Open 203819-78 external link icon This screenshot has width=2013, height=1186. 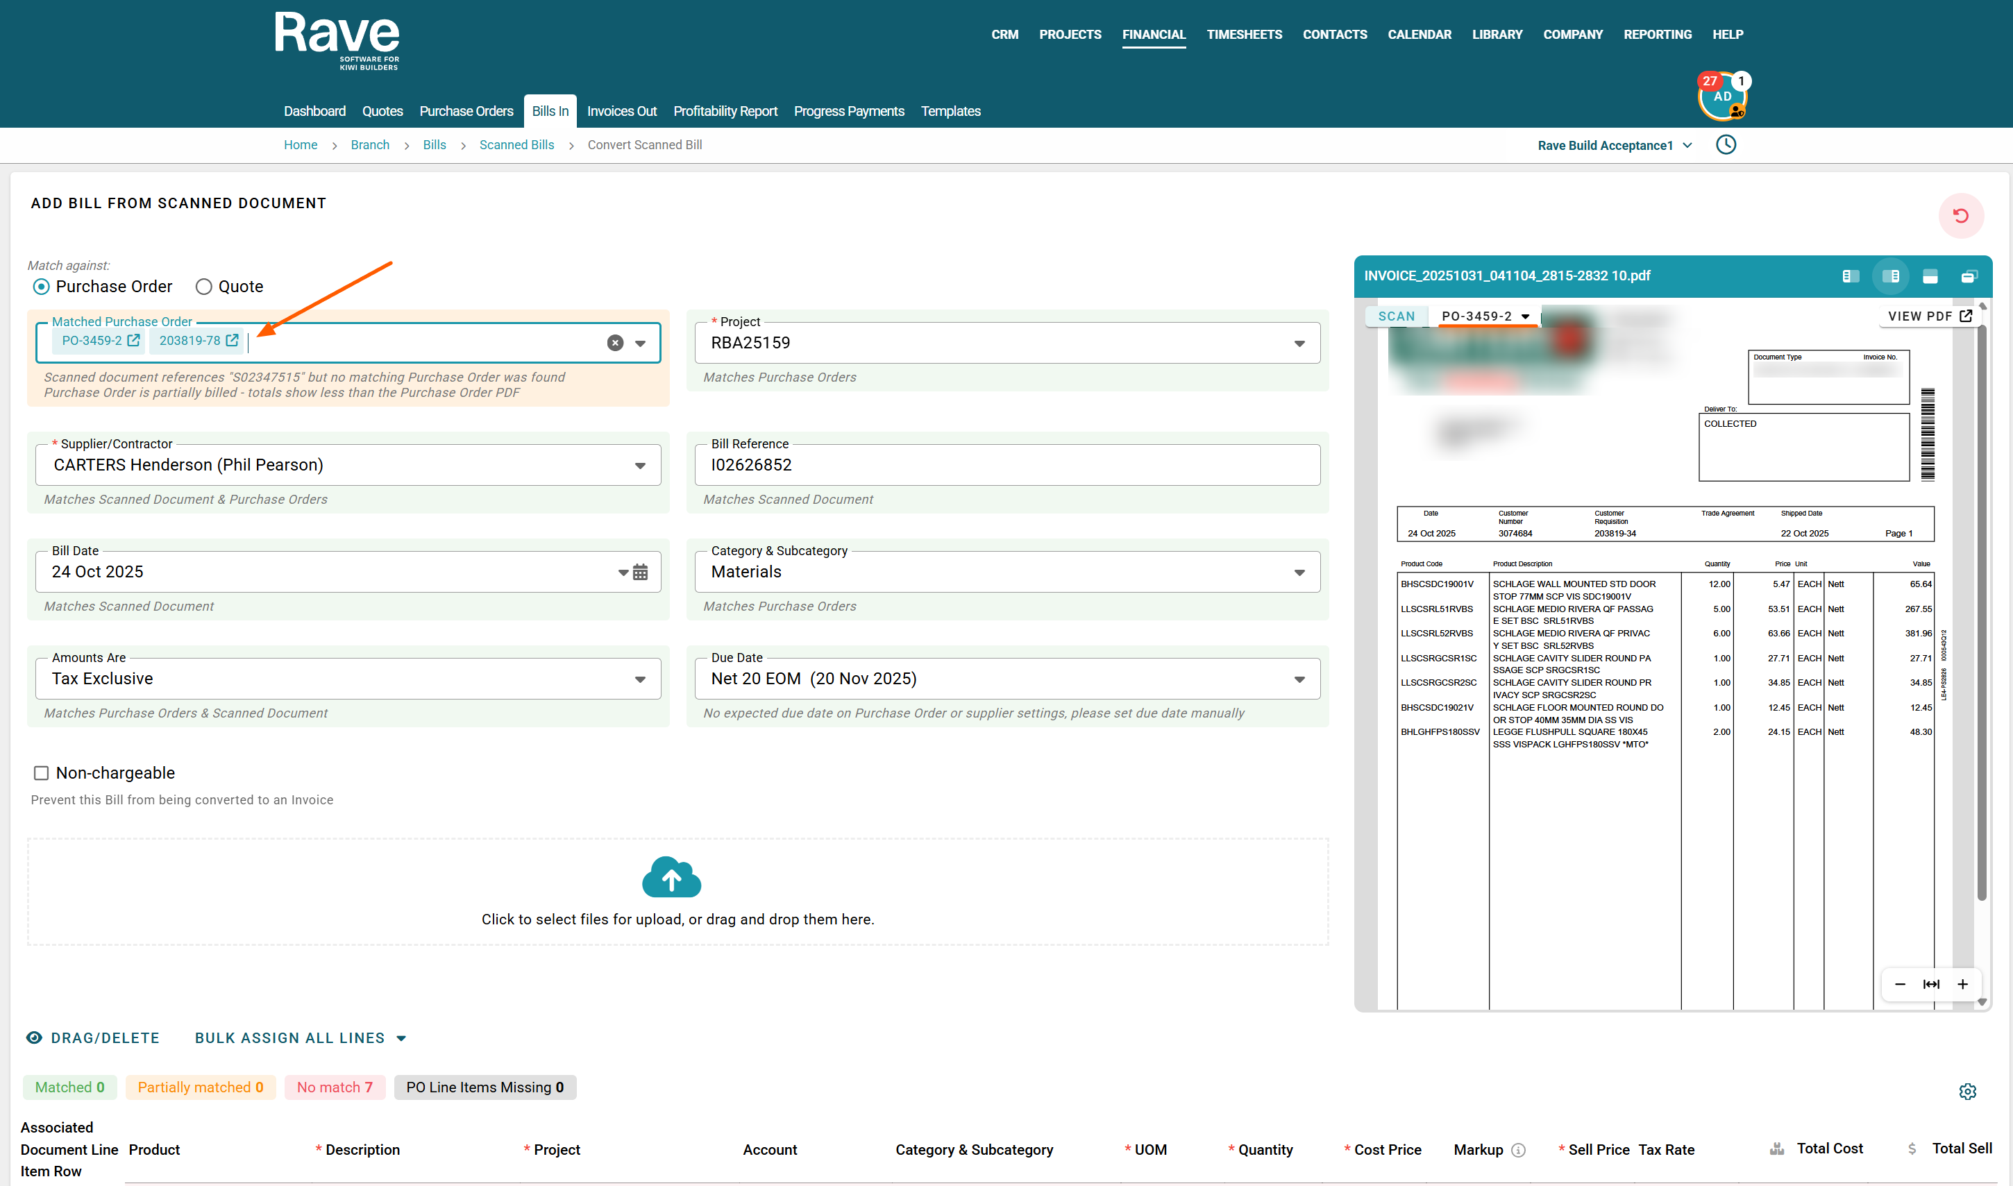tap(232, 341)
